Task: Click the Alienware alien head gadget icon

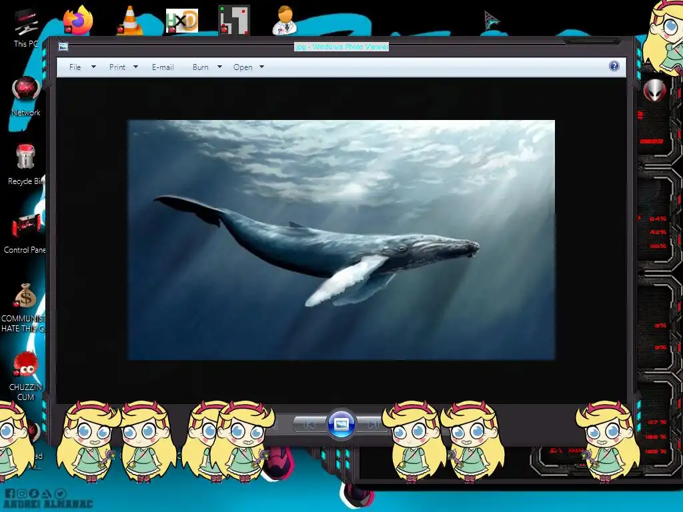Action: (x=655, y=90)
